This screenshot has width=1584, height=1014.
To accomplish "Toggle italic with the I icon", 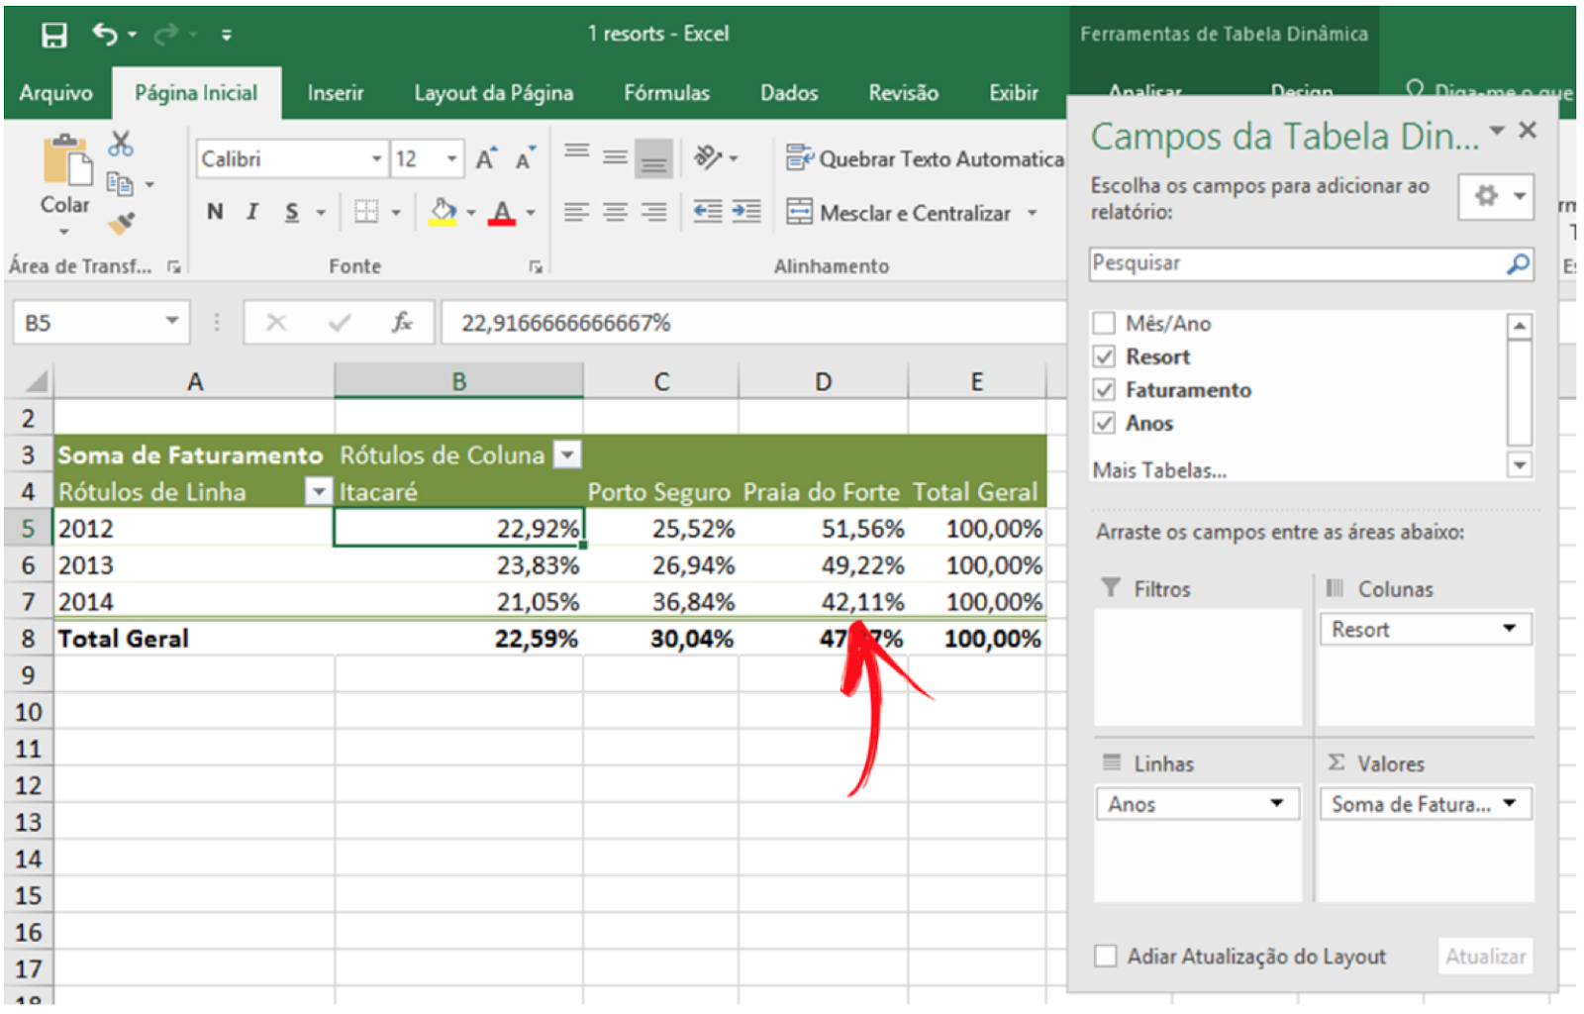I will [x=252, y=212].
